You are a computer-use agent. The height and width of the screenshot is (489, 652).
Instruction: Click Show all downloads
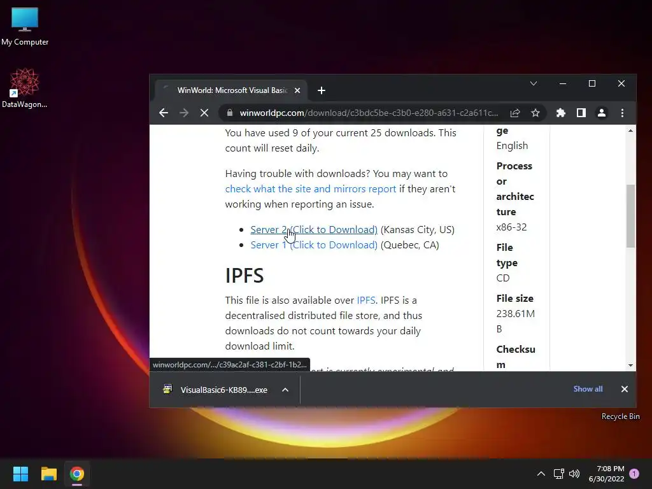[588, 389]
